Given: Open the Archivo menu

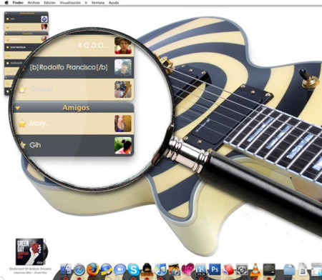Looking at the screenshot, I should 34,3.
